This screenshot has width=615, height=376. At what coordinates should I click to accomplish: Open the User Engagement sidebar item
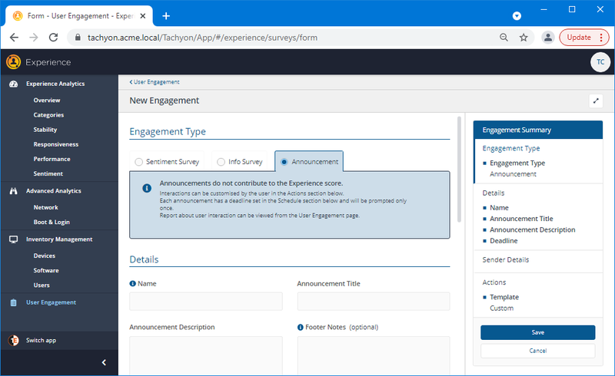pos(51,302)
